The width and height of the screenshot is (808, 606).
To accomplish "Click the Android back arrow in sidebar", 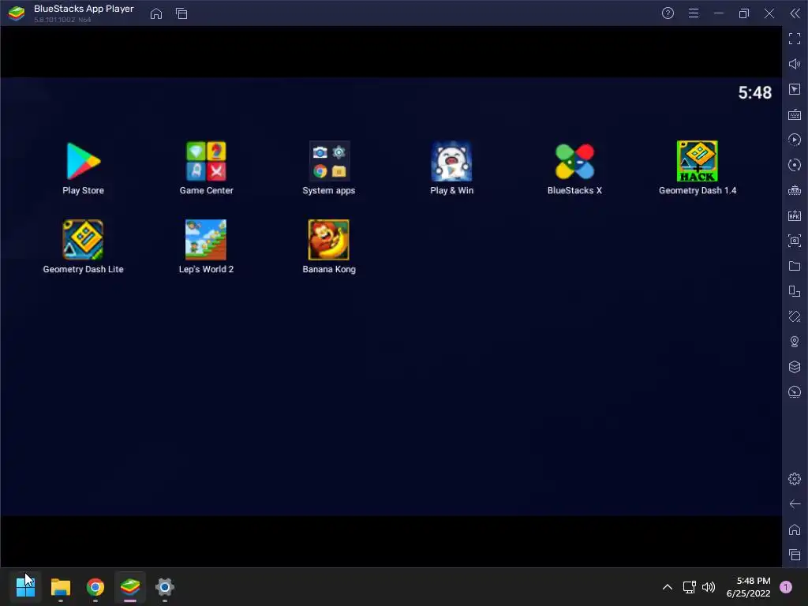I will tap(795, 504).
